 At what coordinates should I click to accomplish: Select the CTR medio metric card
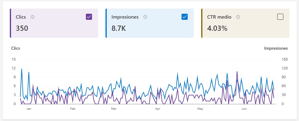click(245, 23)
